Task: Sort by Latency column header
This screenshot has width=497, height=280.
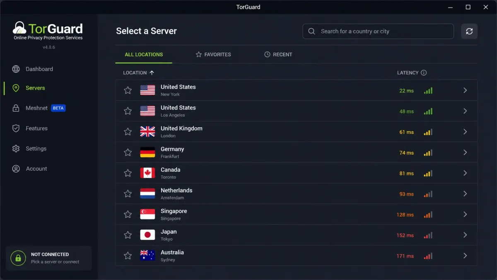Action: click(x=408, y=73)
